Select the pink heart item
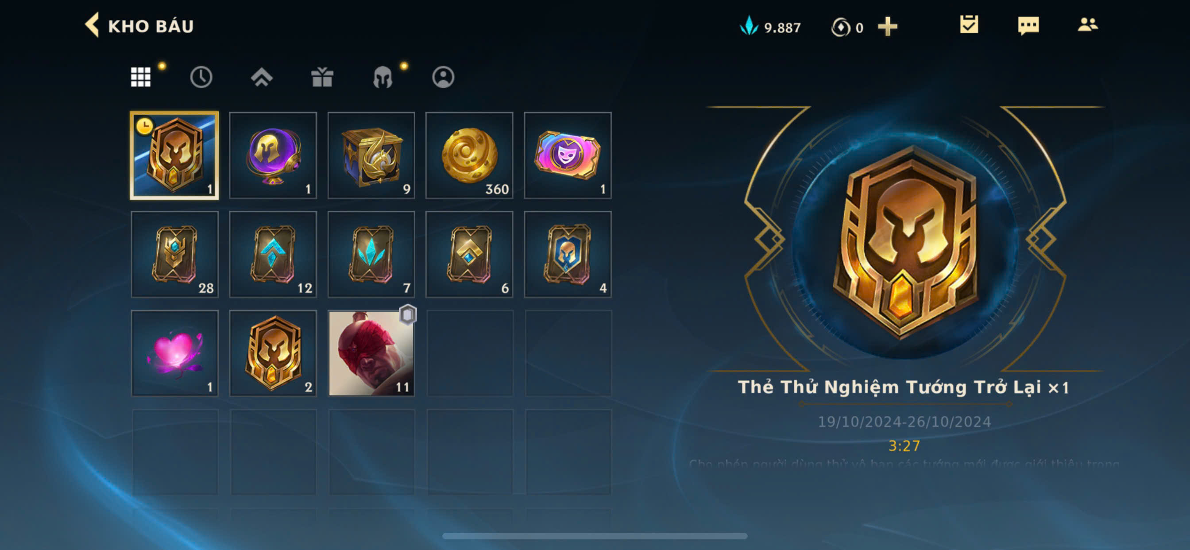 (x=174, y=353)
